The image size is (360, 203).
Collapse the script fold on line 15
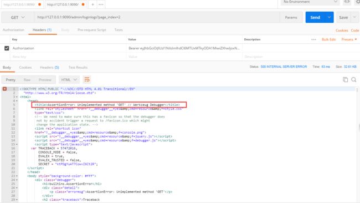pyautogui.click(x=17, y=144)
